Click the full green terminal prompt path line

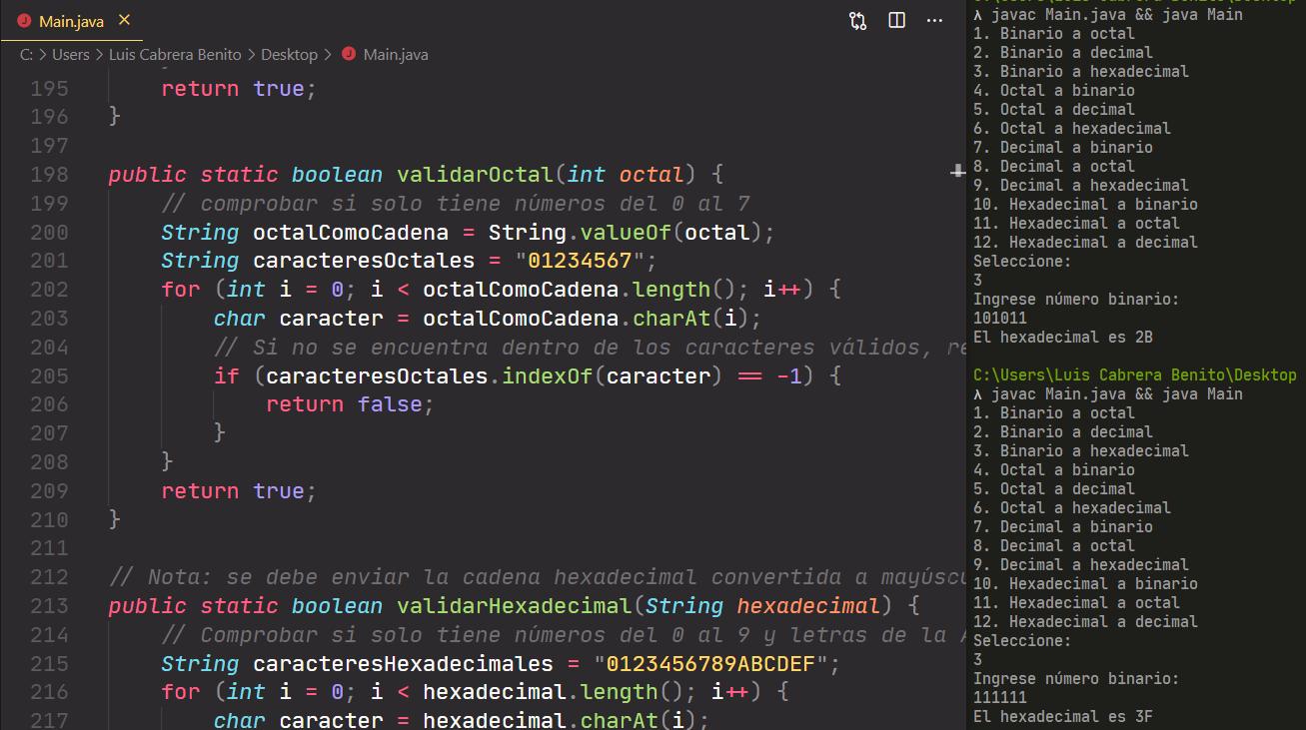click(1135, 375)
